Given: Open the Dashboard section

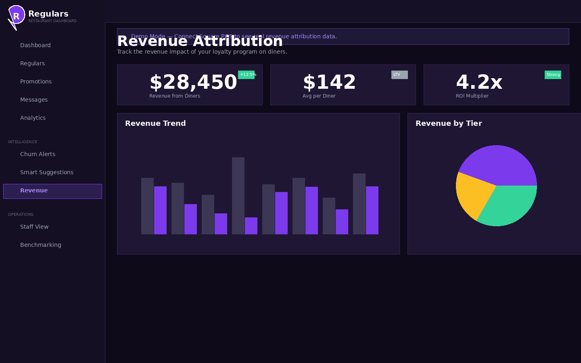Looking at the screenshot, I should click(36, 45).
